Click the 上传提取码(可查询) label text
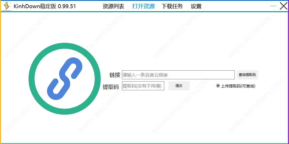This screenshot has width=289, height=144. click(238, 86)
